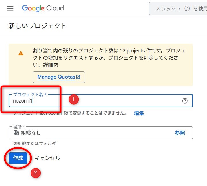
Task: Open the main navigation hamburger menu
Action: (10, 8)
